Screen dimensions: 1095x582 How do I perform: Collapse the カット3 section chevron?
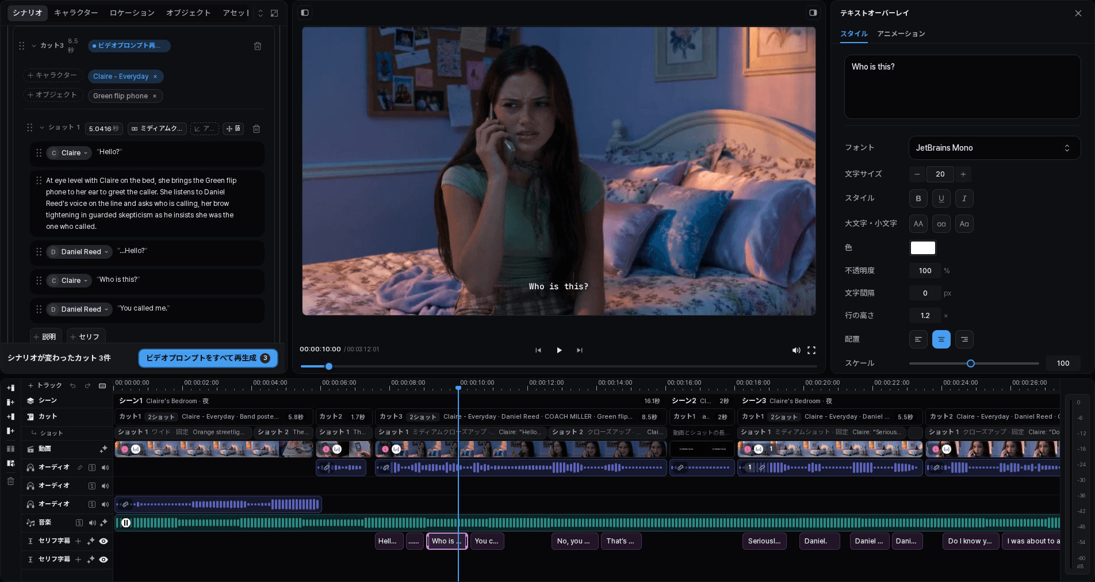[34, 45]
